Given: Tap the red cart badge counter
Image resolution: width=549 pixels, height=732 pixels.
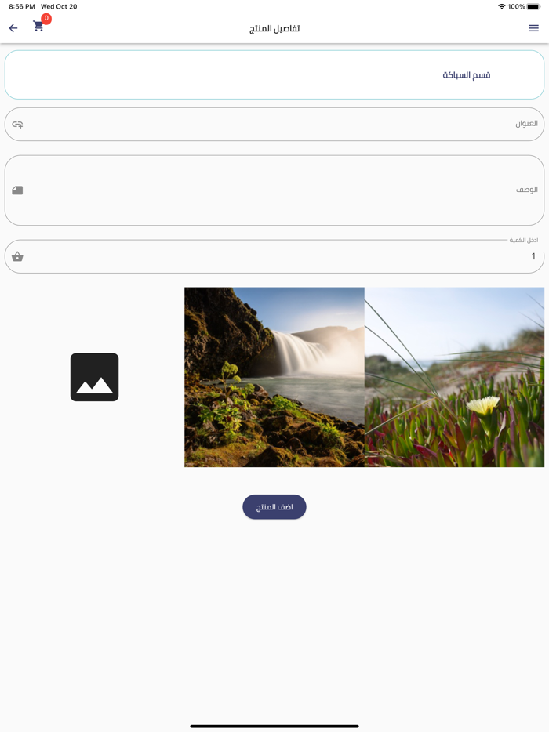Looking at the screenshot, I should 46,18.
